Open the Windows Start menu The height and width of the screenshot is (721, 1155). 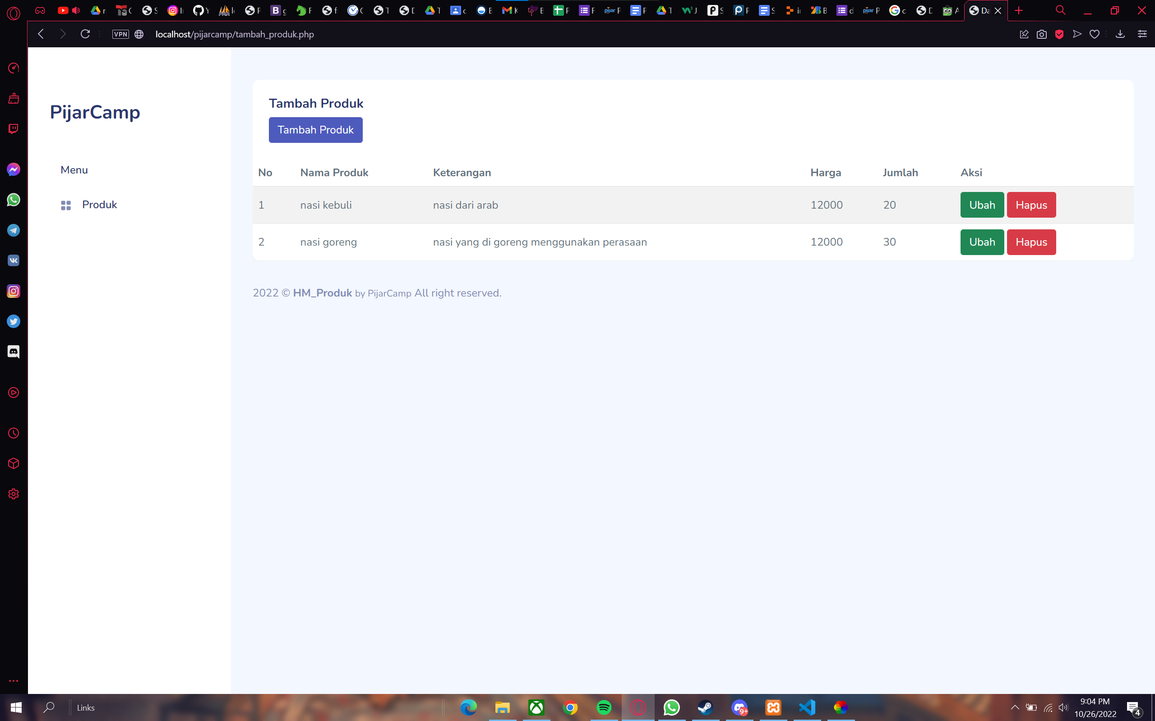click(x=16, y=707)
